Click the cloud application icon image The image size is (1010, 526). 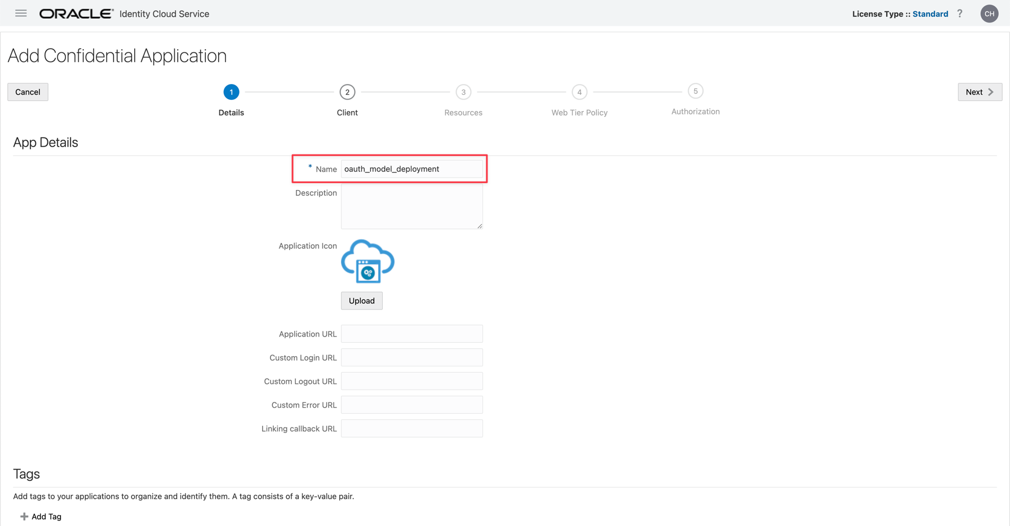click(x=367, y=262)
